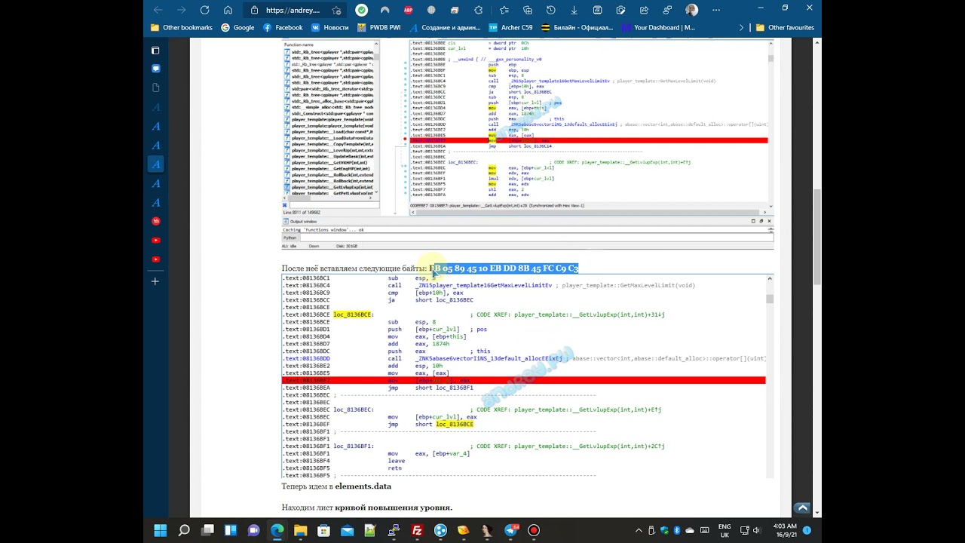Expand the bookmarks bar overflow chevron
The width and height of the screenshot is (965, 543).
click(x=741, y=28)
